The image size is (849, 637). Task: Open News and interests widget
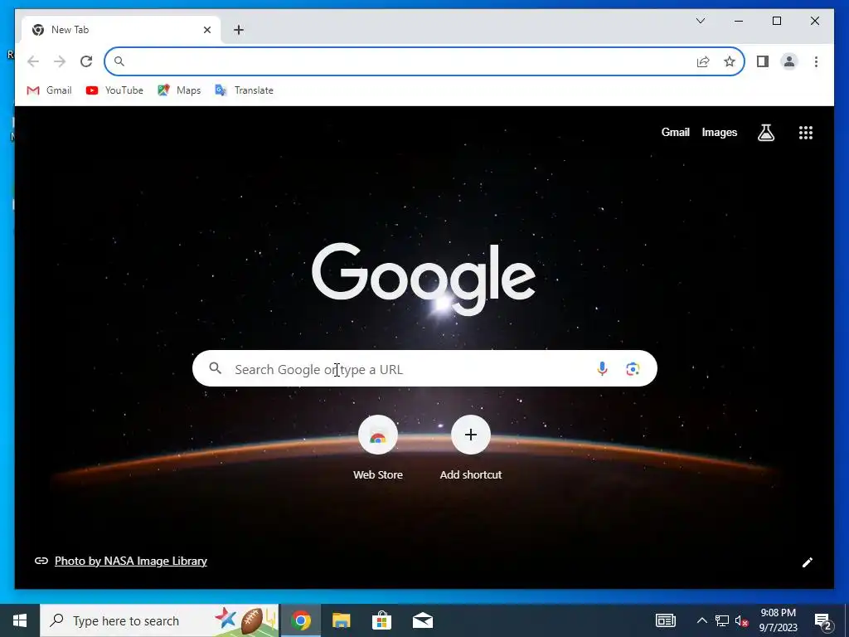(666, 620)
